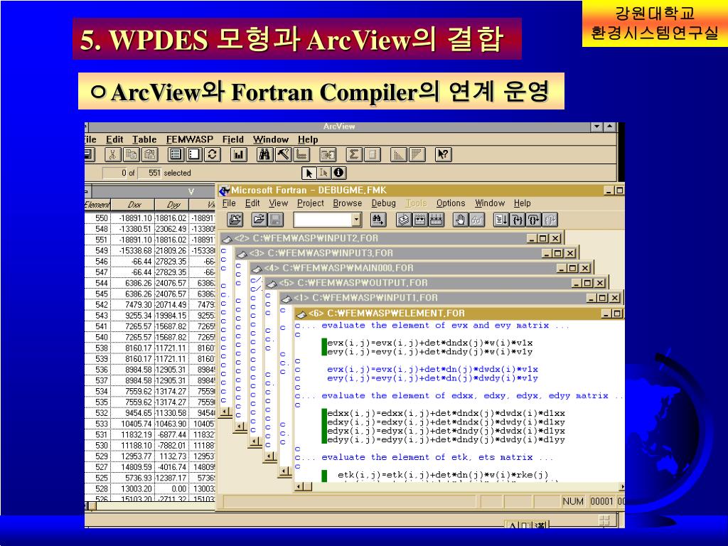
Task: Click Fortran's Compile File icon
Action: (404, 220)
